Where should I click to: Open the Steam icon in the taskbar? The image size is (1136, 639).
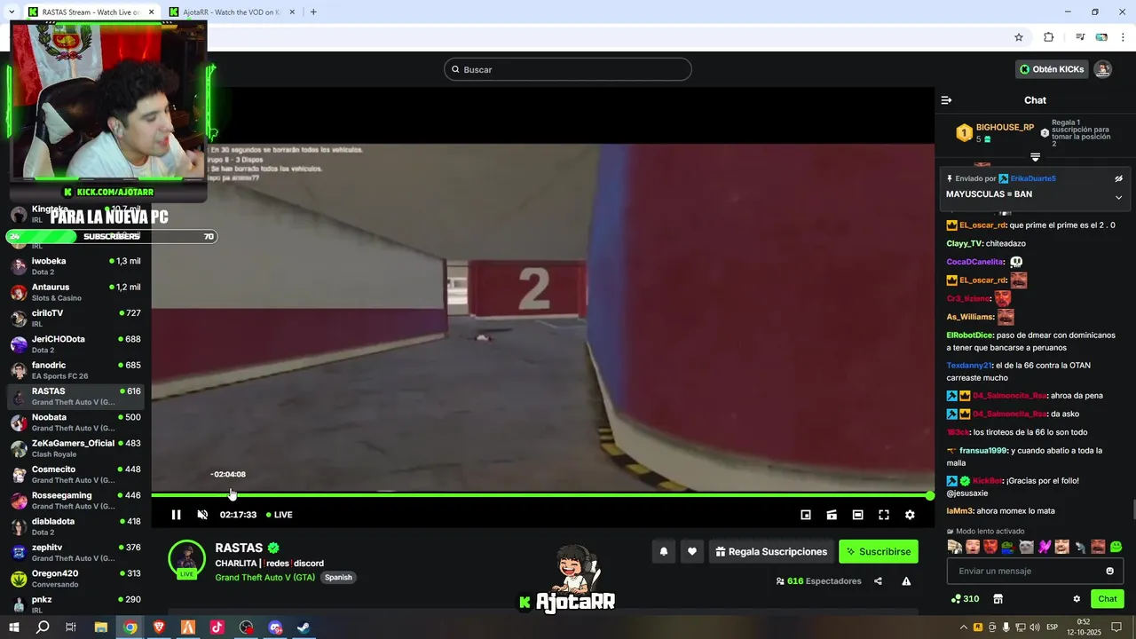tap(304, 627)
